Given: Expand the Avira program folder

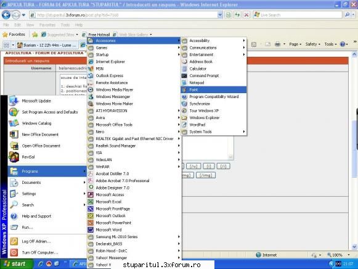Looking at the screenshot, I should point(134,118).
